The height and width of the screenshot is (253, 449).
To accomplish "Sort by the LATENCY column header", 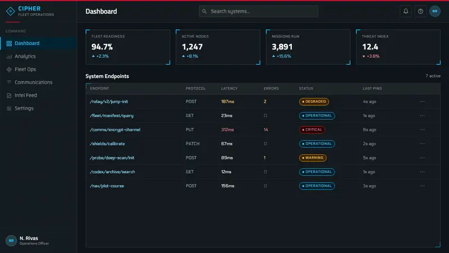I will 230,88.
